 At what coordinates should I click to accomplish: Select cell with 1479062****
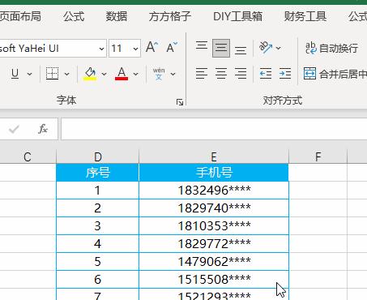pyautogui.click(x=214, y=262)
